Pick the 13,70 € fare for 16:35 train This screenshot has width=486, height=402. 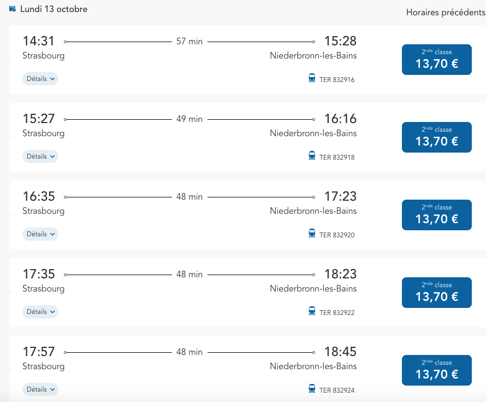click(436, 215)
